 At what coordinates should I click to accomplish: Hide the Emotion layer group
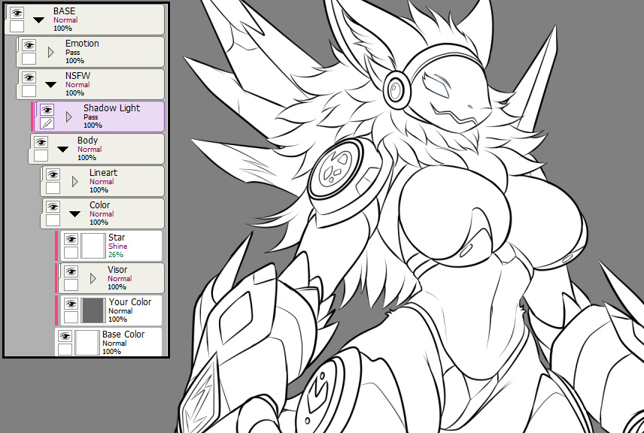[29, 45]
